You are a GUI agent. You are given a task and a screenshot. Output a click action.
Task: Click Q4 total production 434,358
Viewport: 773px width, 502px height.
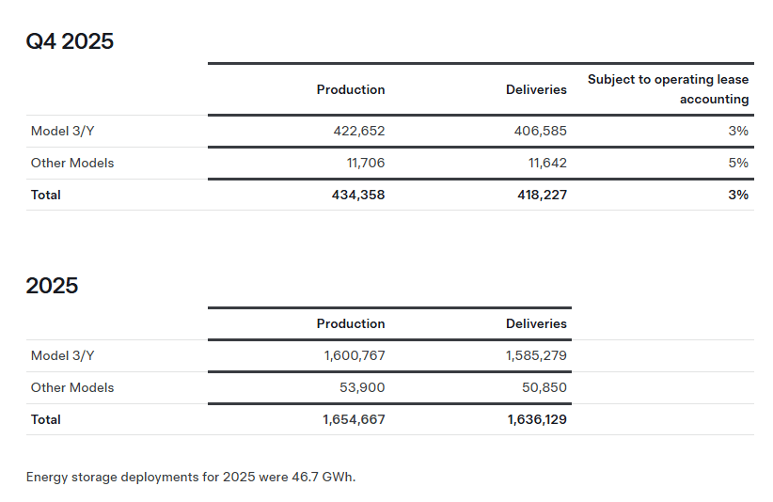[353, 196]
